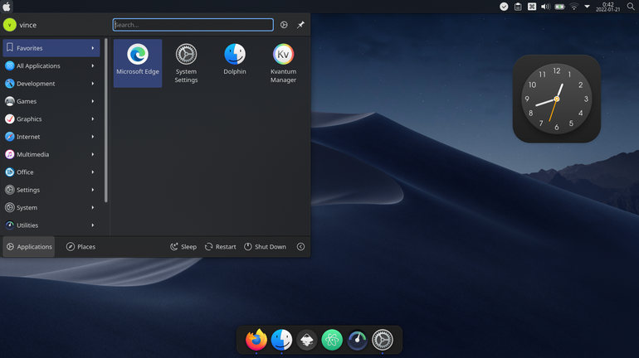Viewport: 639px width, 358px height.
Task: Focus the launcher search field
Action: tap(193, 25)
